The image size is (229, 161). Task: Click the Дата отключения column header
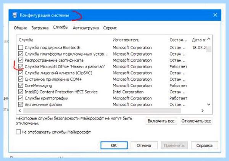pyautogui.click(x=198, y=40)
